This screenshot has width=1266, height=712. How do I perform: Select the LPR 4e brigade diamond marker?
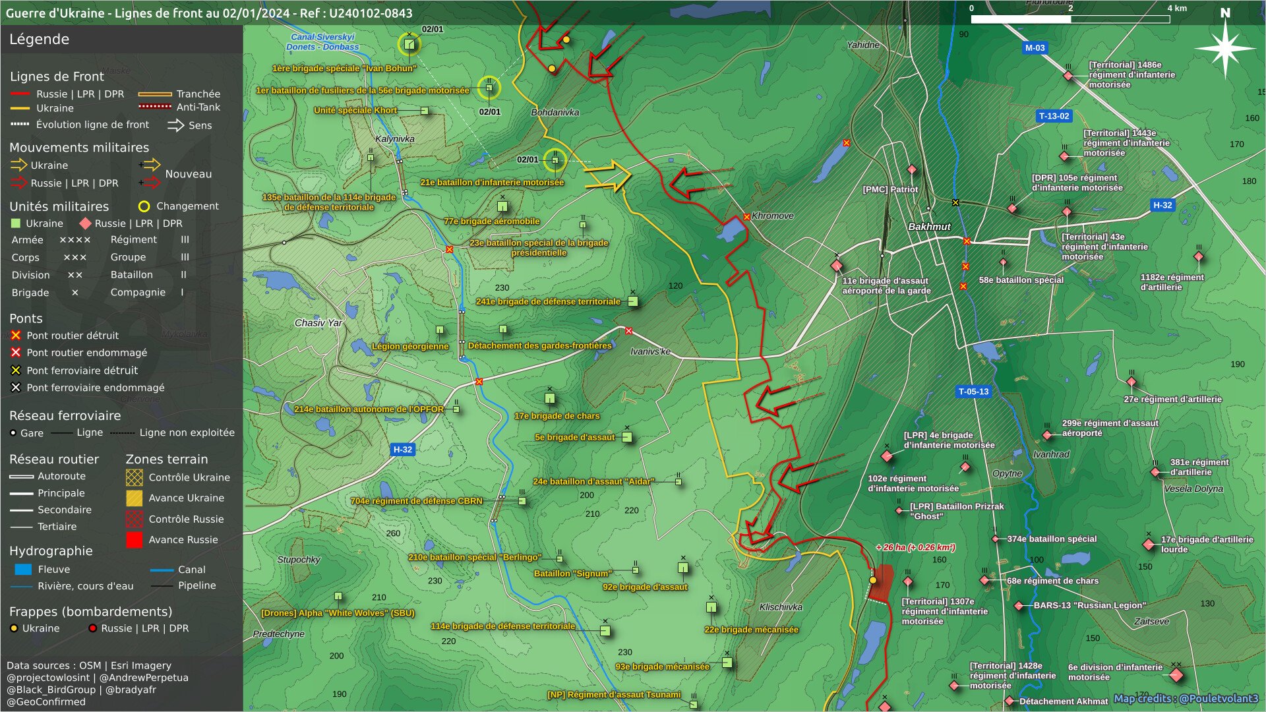(887, 456)
